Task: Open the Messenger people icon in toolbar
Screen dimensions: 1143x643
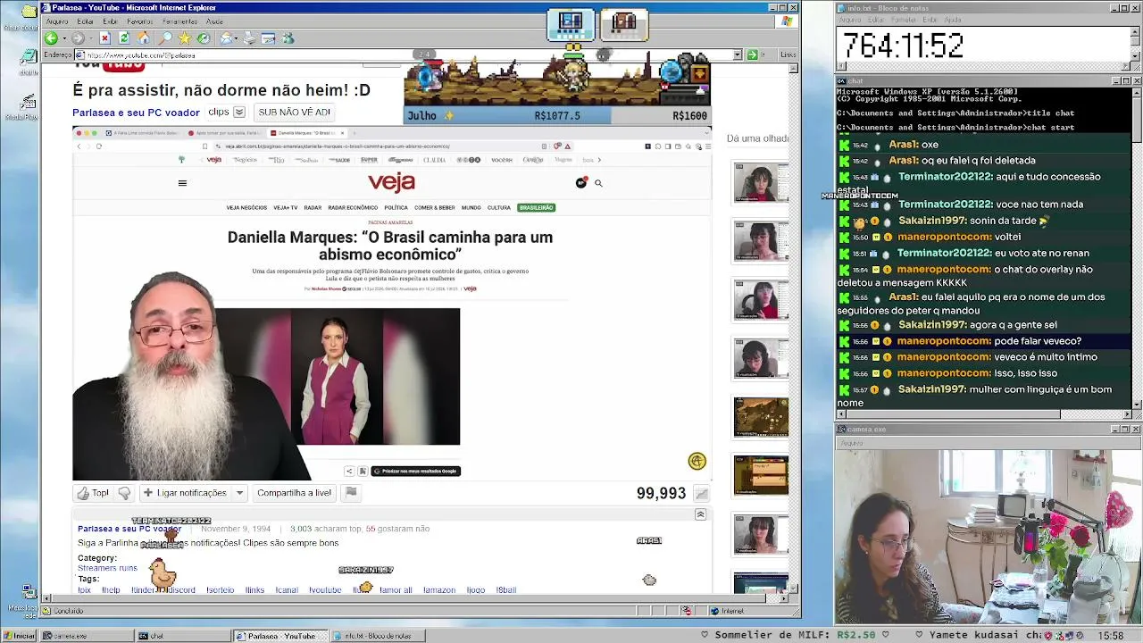Action: point(288,38)
